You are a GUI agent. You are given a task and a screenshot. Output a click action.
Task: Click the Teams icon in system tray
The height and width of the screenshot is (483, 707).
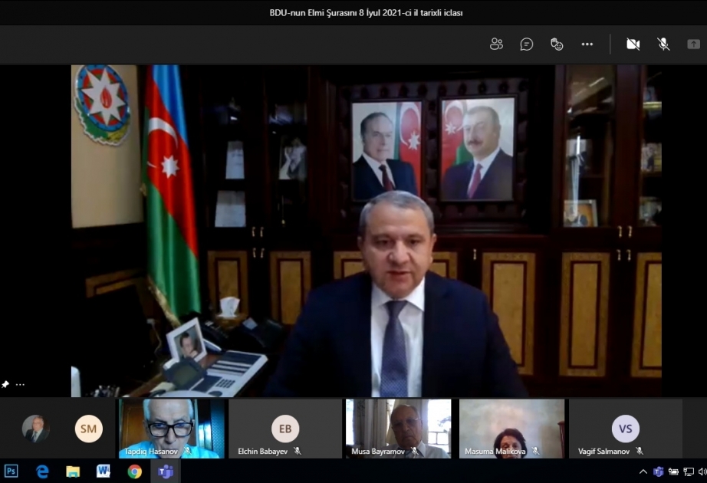(x=658, y=472)
